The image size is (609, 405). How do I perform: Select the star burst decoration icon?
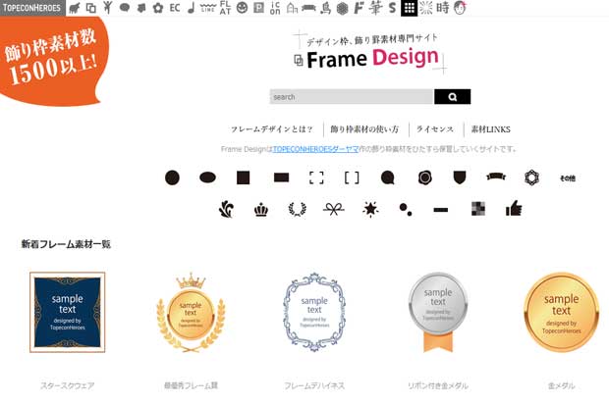(x=370, y=209)
